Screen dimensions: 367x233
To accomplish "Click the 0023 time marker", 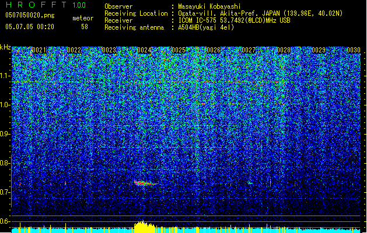I will coord(109,50).
